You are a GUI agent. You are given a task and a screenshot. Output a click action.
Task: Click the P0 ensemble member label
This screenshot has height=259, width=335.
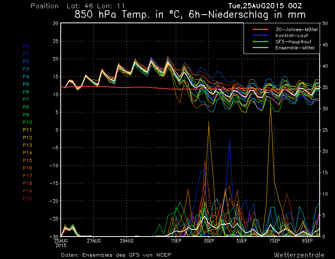click(26, 46)
